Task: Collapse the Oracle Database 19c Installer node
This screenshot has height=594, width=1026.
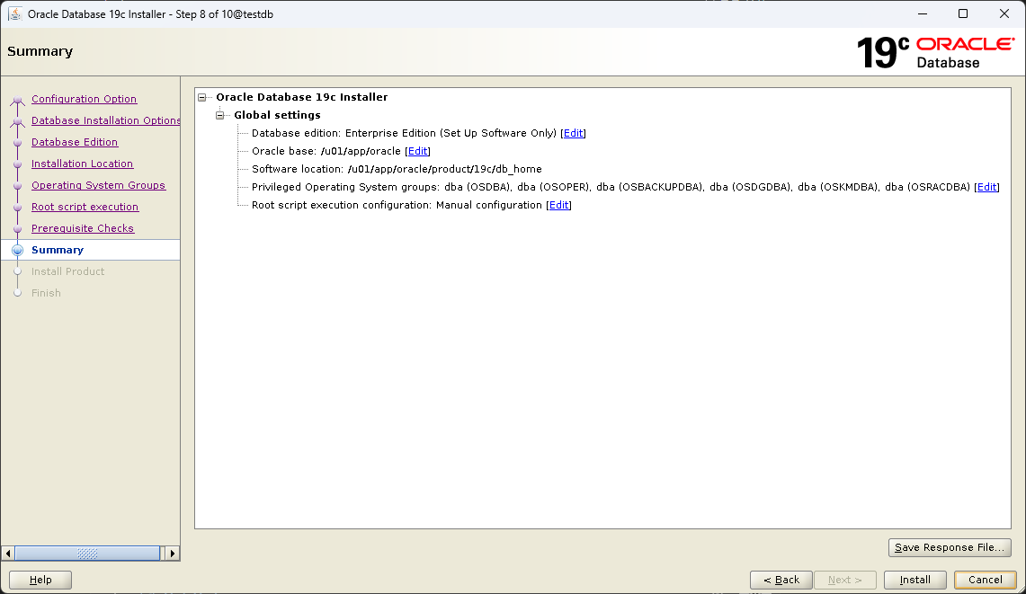Action: click(x=202, y=97)
